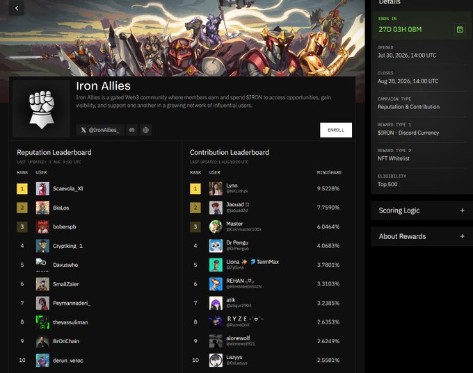
Task: Expand the Scoring Logic section
Action: pyautogui.click(x=422, y=210)
